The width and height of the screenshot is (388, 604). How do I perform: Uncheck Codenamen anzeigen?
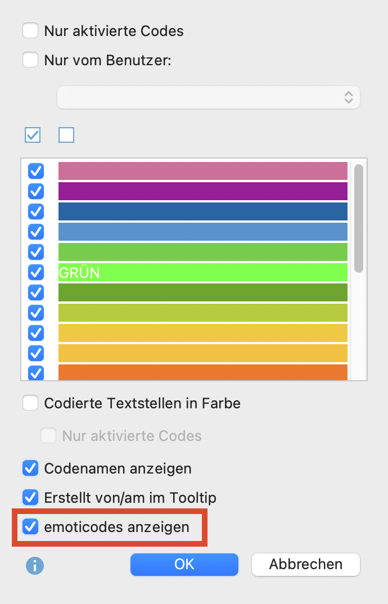[x=30, y=468]
